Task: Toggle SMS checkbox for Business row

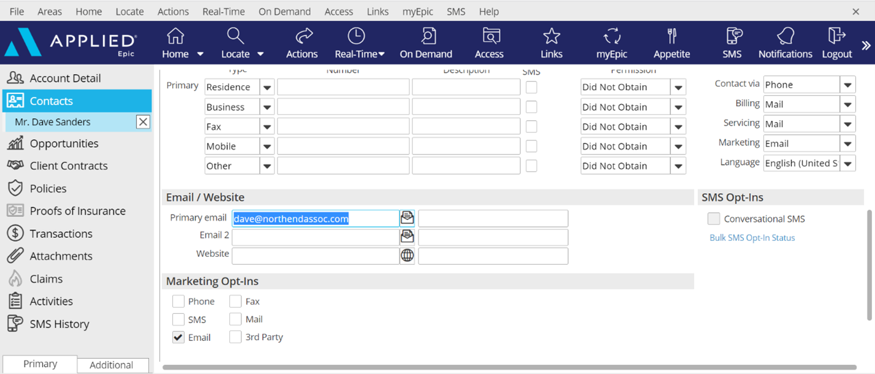Action: coord(531,107)
